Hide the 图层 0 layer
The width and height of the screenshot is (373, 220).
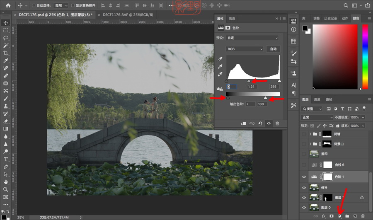[304, 208]
